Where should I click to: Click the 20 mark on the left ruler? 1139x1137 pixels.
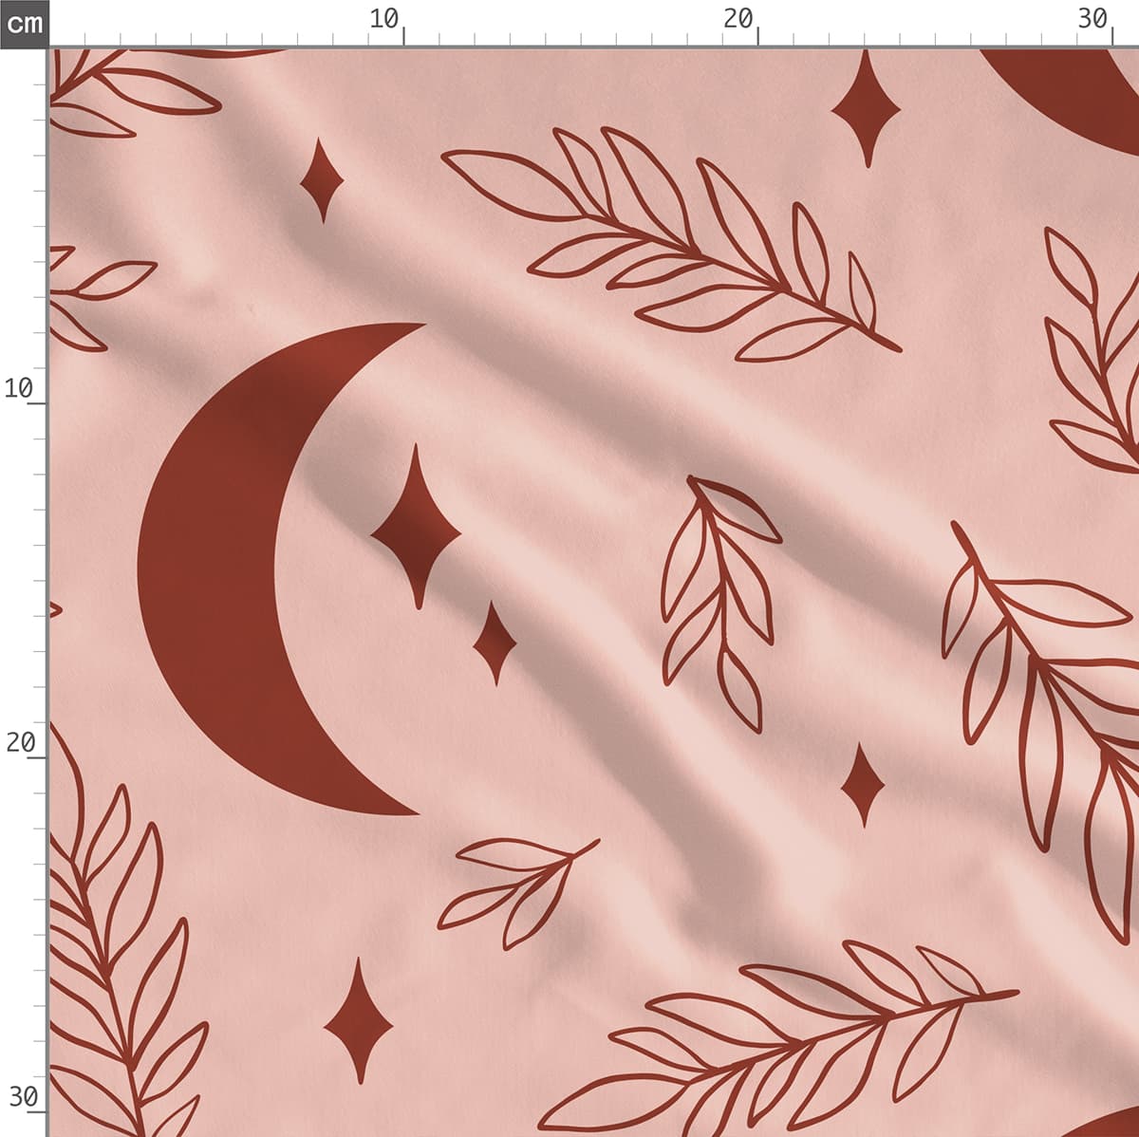(20, 742)
